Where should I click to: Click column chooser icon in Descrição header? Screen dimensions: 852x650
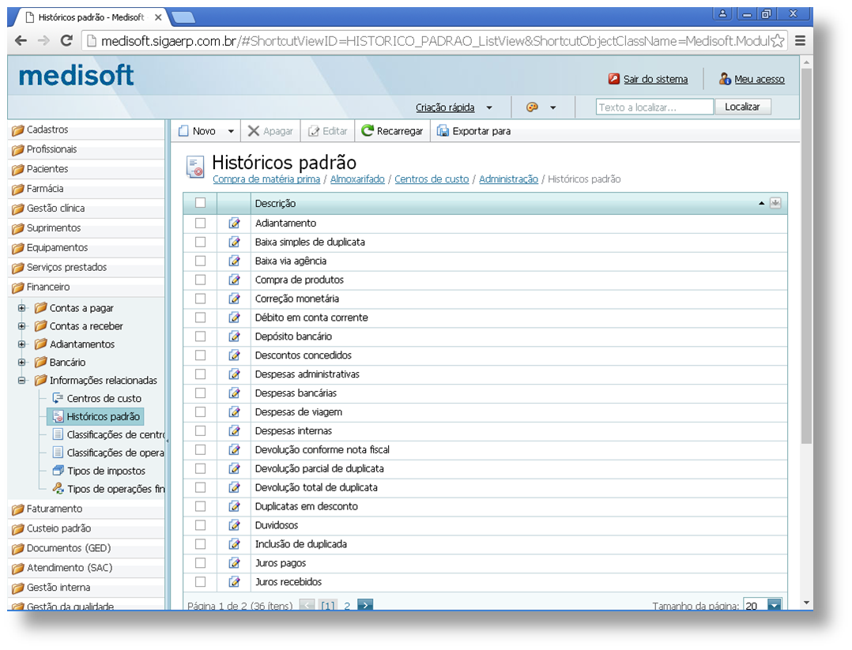point(775,203)
